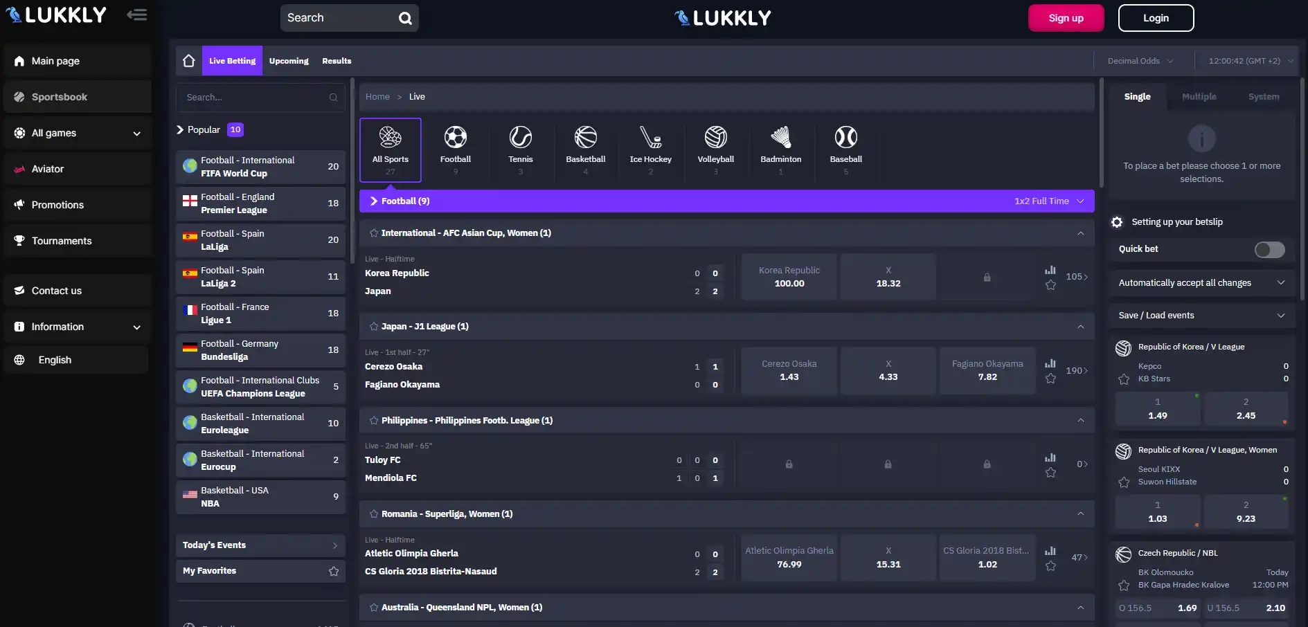
Task: Click the search magnifier icon in header
Action: [405, 19]
